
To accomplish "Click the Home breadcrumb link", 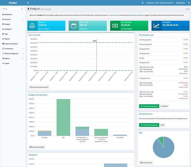I will pyautogui.click(x=188, y=9).
